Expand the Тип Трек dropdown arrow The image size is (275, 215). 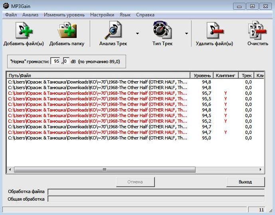186,34
